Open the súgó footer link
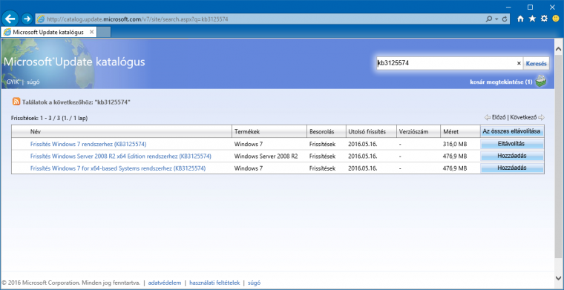 click(x=254, y=283)
